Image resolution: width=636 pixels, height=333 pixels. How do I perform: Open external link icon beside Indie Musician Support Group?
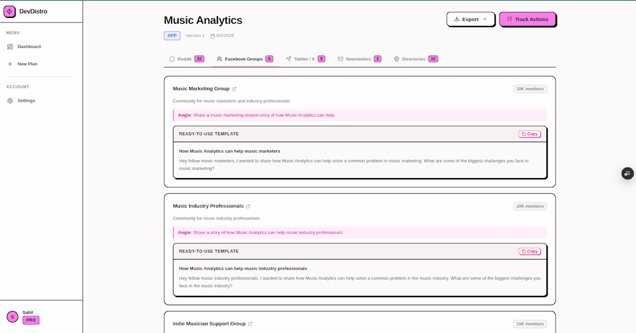point(250,324)
